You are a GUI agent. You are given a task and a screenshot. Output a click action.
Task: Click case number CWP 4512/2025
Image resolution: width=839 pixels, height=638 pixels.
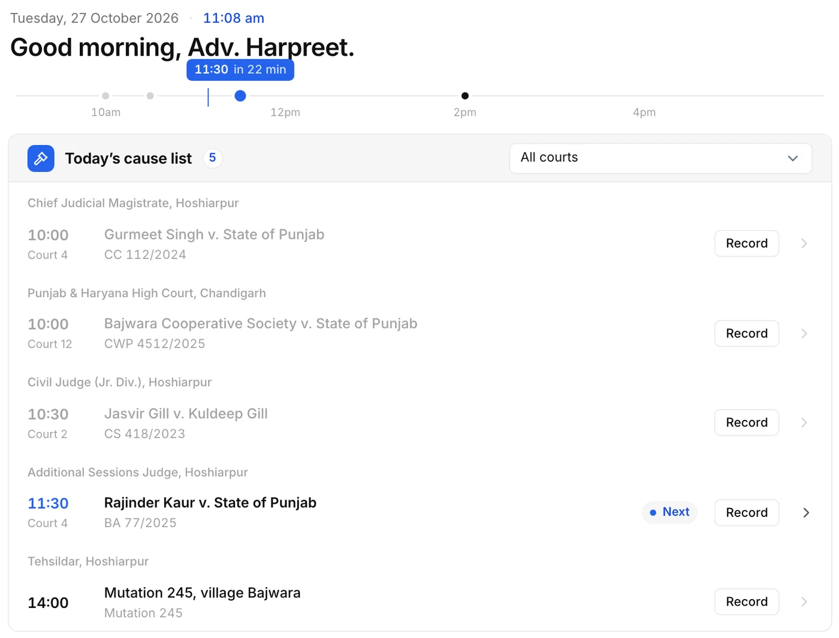[155, 344]
